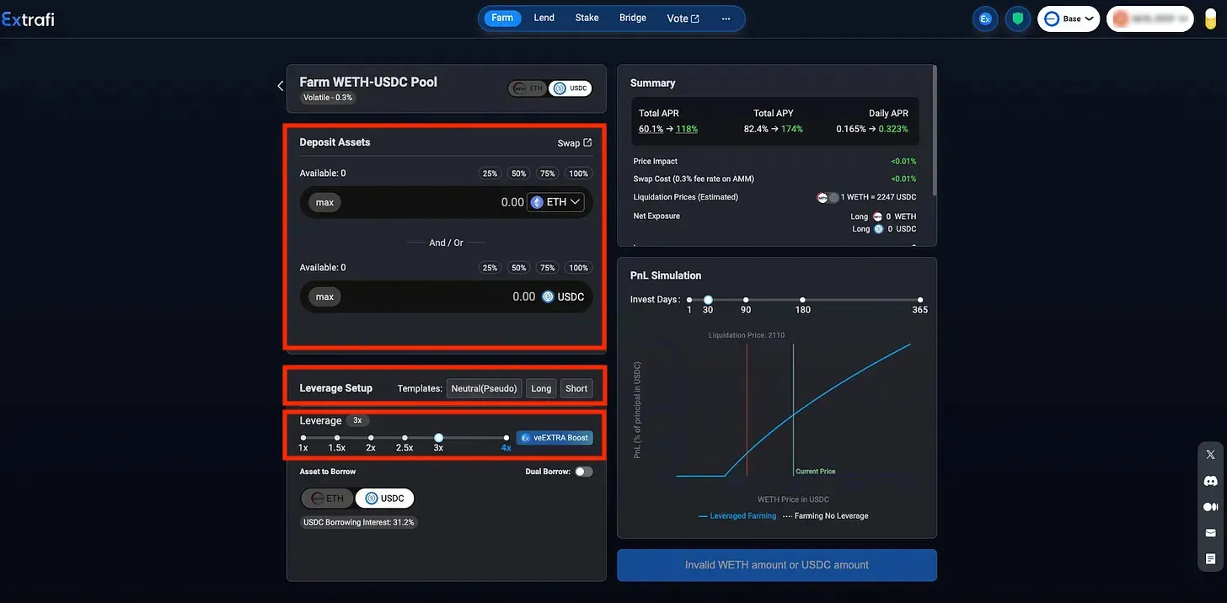
Task: Choose 100% for the USDC deposit
Action: click(x=578, y=268)
